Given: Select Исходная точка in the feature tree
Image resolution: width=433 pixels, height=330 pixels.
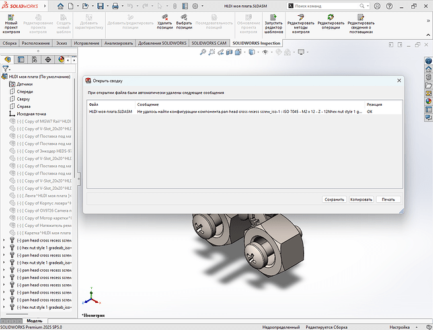Looking at the screenshot, I should (x=31, y=114).
